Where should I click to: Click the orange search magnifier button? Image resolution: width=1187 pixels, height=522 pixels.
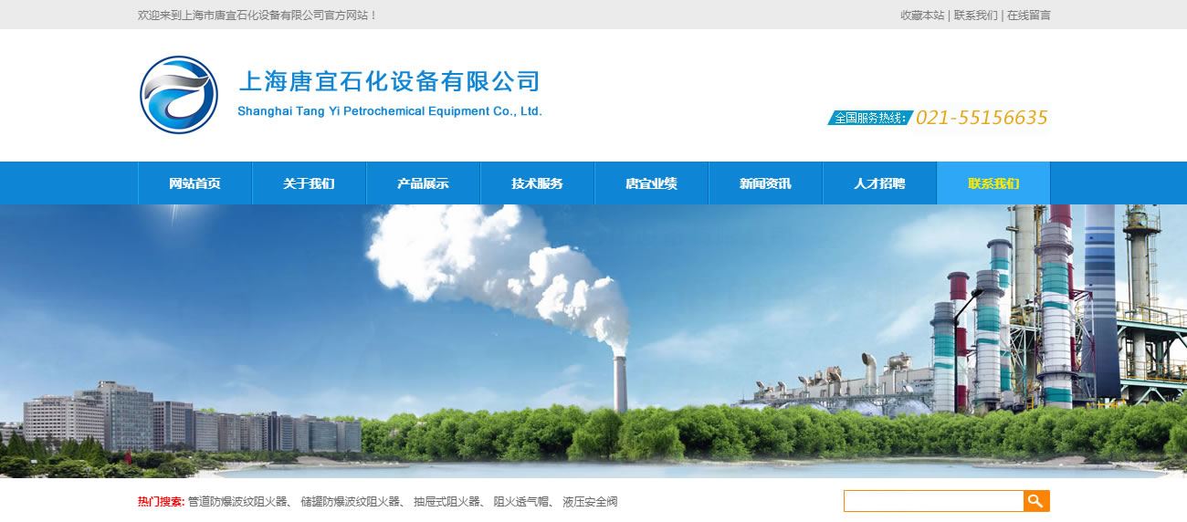pos(1036,501)
